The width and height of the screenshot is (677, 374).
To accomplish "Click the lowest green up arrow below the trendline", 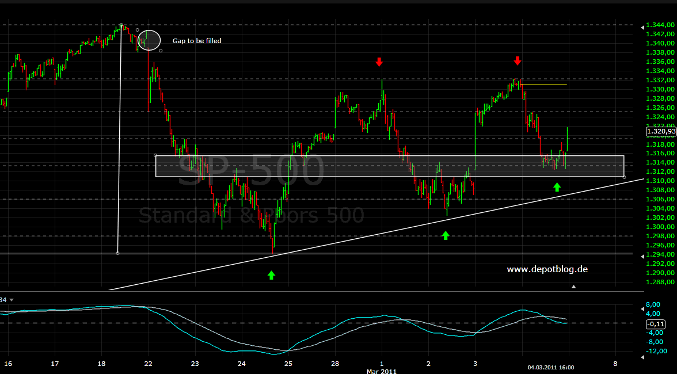I will pyautogui.click(x=272, y=275).
